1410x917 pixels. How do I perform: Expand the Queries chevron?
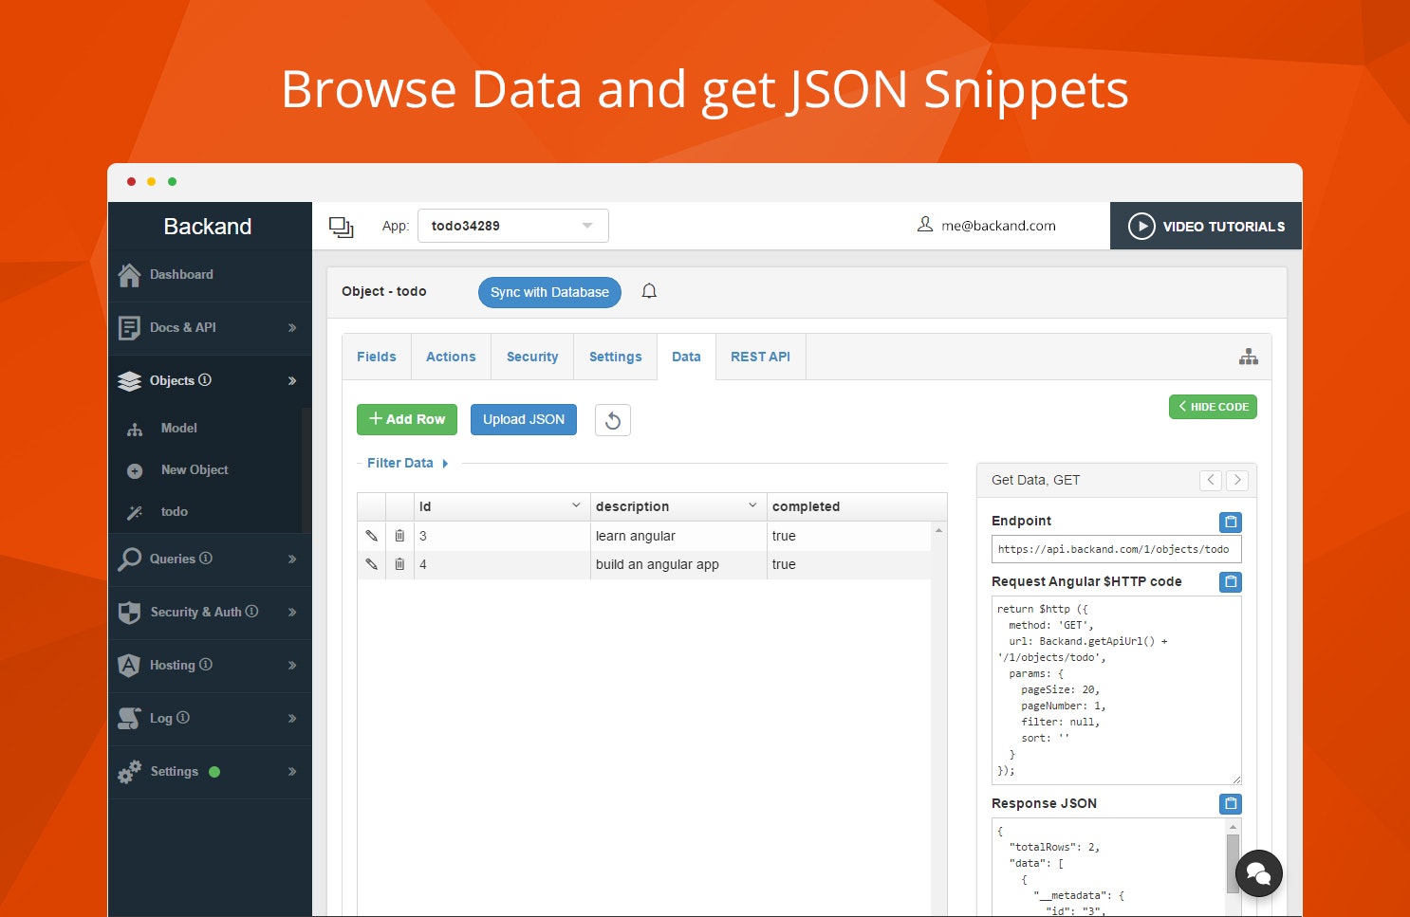(x=292, y=559)
